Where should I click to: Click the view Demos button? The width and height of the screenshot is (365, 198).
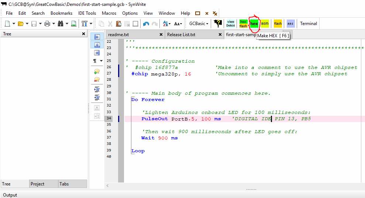point(231,24)
